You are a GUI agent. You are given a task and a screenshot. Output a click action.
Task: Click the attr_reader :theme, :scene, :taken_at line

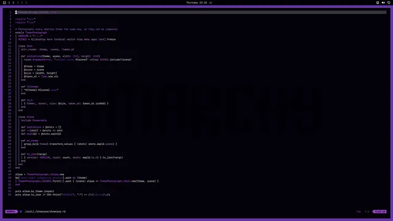[x=47, y=50]
